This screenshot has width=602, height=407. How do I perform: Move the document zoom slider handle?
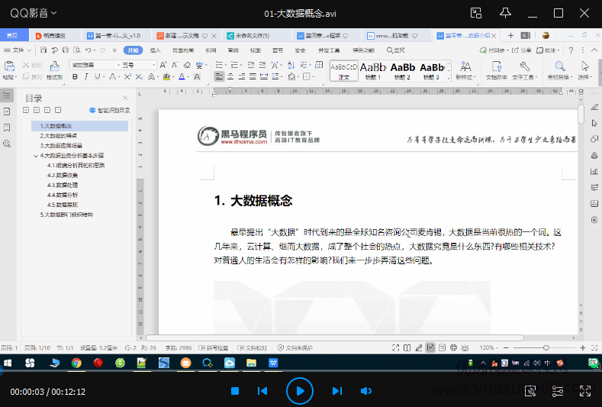546,347
